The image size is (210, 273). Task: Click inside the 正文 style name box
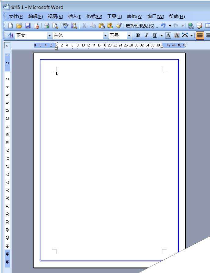31,36
